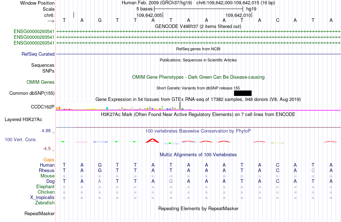Viewport: 341px width, 222px height.
Task: Open '100 vertebrates Basewise Conservation by PhyloP' title
Action: [198, 131]
